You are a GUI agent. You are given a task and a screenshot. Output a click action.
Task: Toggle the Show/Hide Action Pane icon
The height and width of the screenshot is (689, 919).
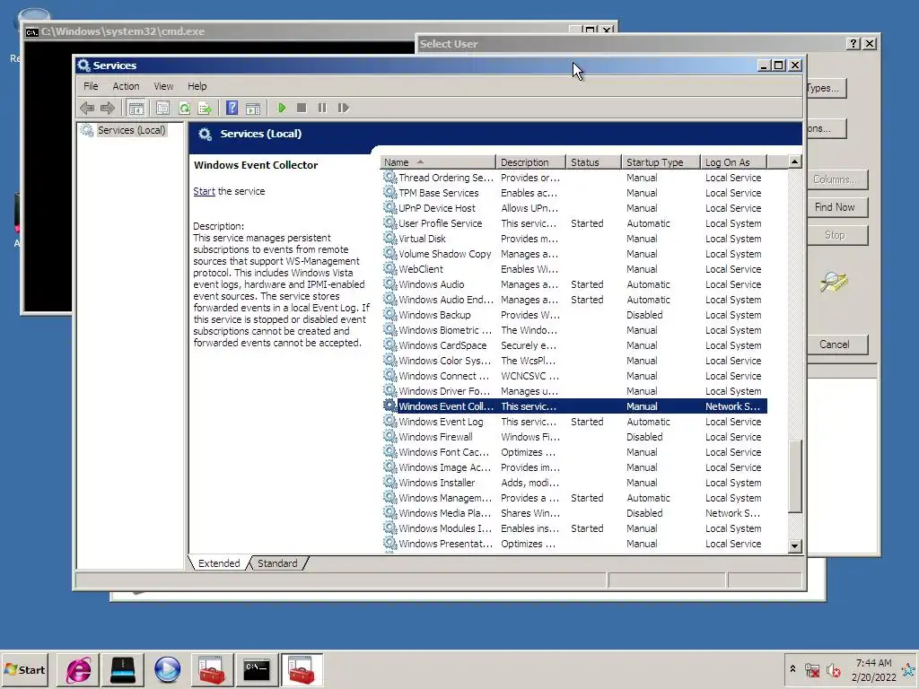coord(252,108)
